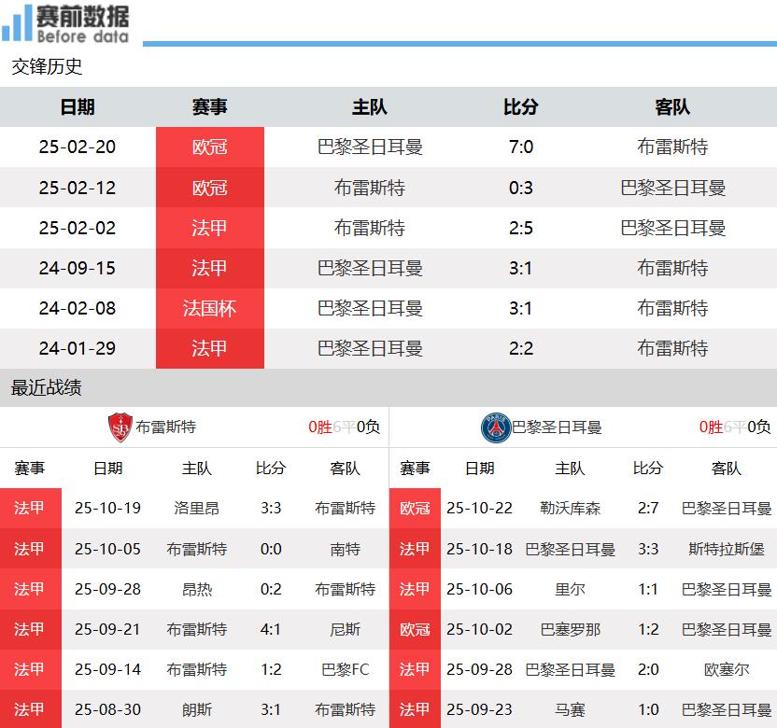
Task: Open the 7:0 score in head-to-head history
Action: pyautogui.click(x=521, y=147)
